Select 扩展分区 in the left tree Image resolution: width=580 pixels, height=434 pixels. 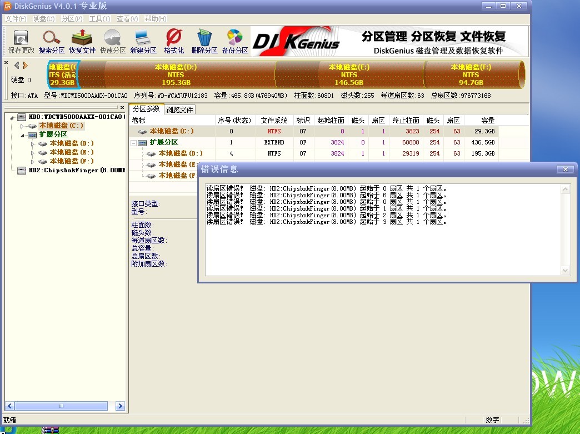pos(53,134)
